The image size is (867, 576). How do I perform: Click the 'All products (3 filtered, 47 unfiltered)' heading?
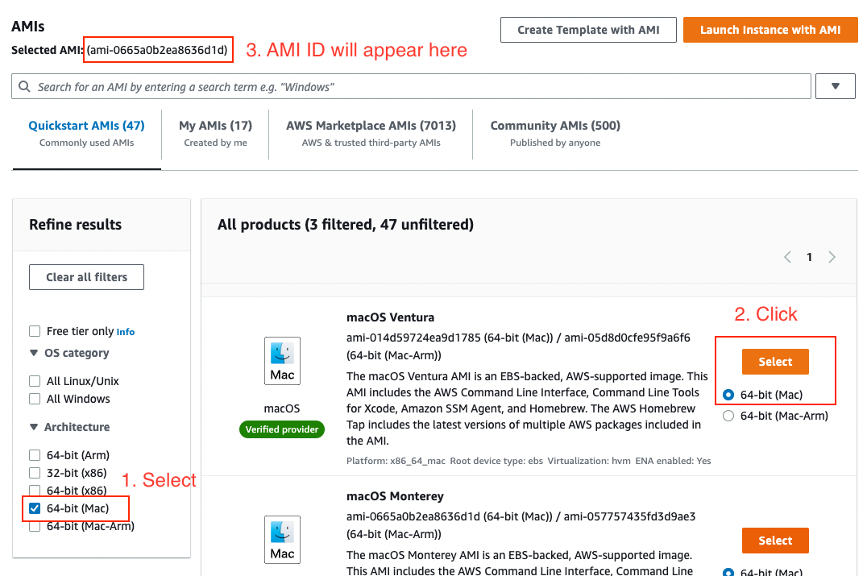click(346, 225)
